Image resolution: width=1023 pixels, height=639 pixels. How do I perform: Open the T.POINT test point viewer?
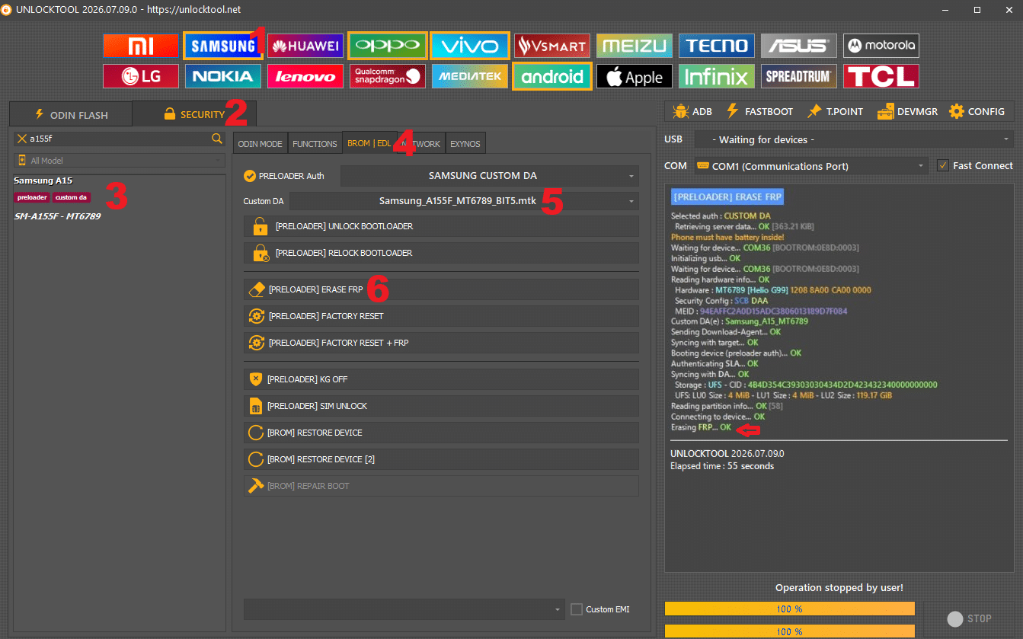pyautogui.click(x=835, y=111)
